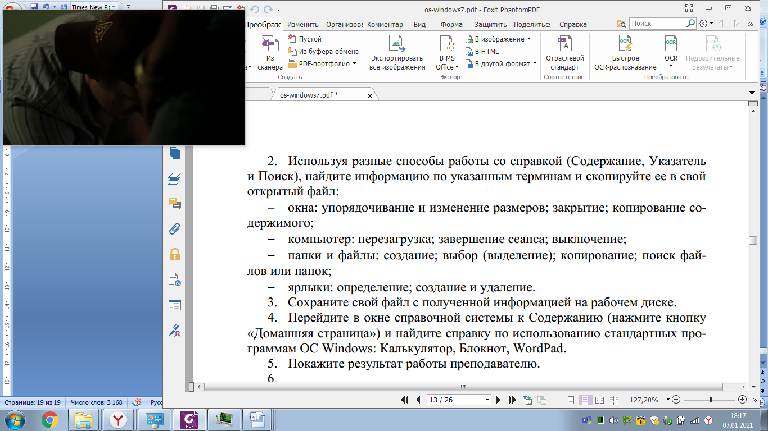Open the Comments panel in sidebar
This screenshot has width=768, height=431.
[x=175, y=204]
